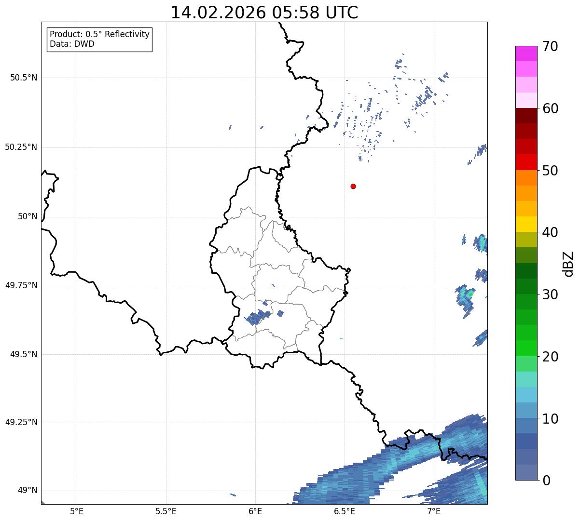Image resolution: width=580 pixels, height=521 pixels.
Task: Pick the grey-blue bottom colorbar segment at 0
Action: click(x=526, y=472)
